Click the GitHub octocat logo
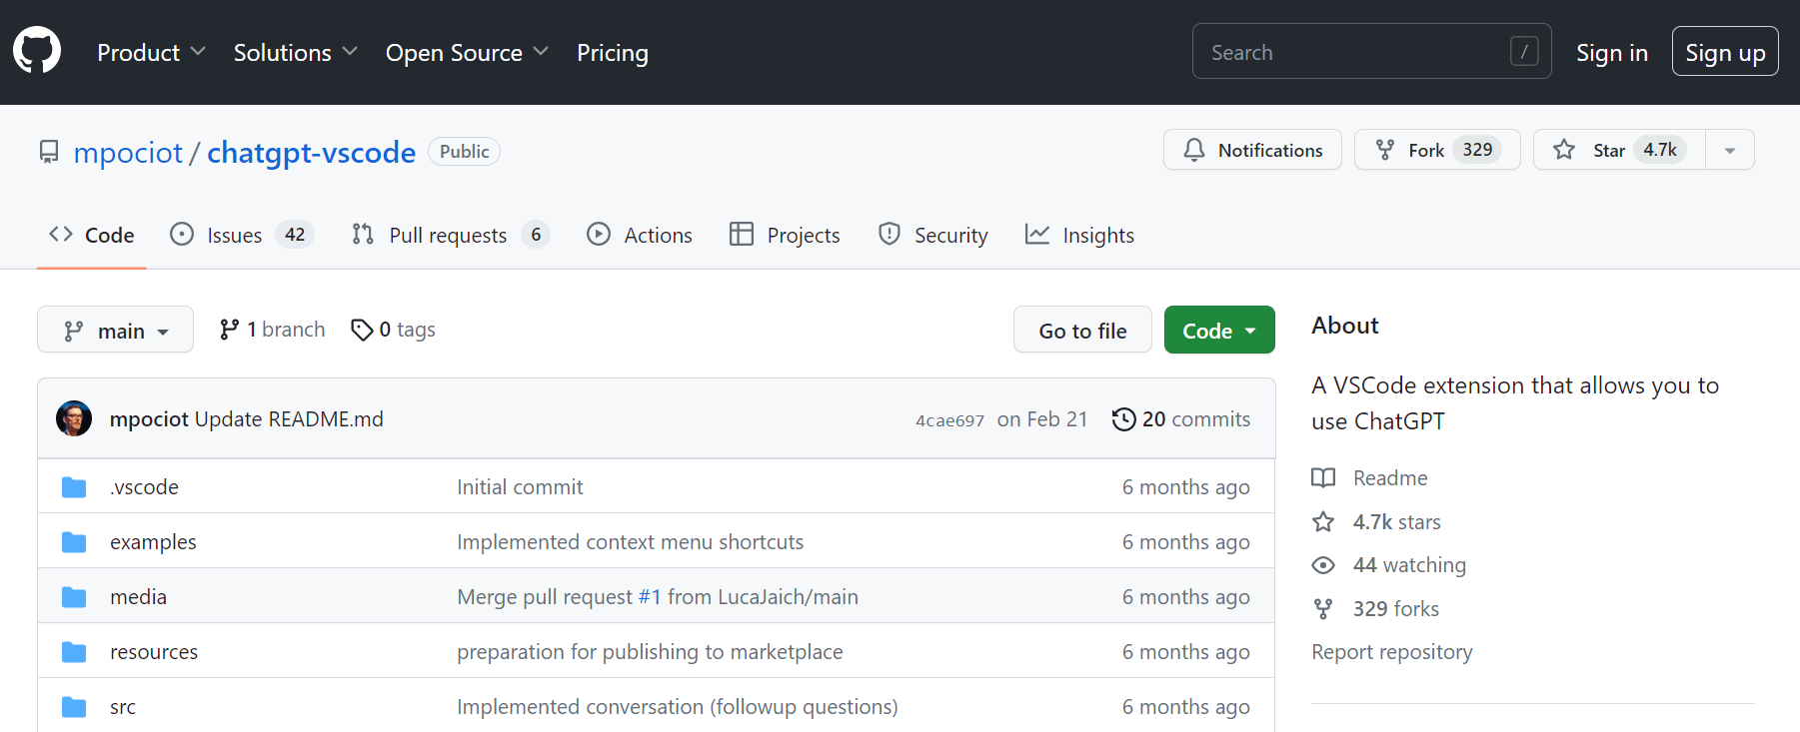Image resolution: width=1800 pixels, height=732 pixels. [37, 50]
